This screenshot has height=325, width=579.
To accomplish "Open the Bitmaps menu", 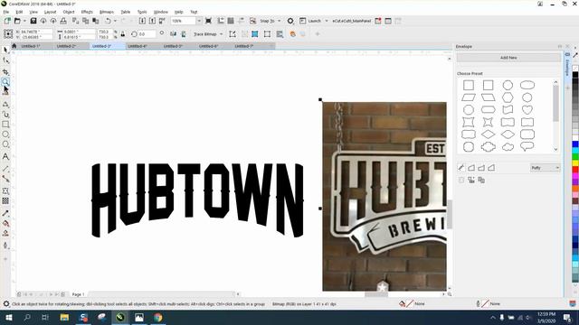I will 107,12.
